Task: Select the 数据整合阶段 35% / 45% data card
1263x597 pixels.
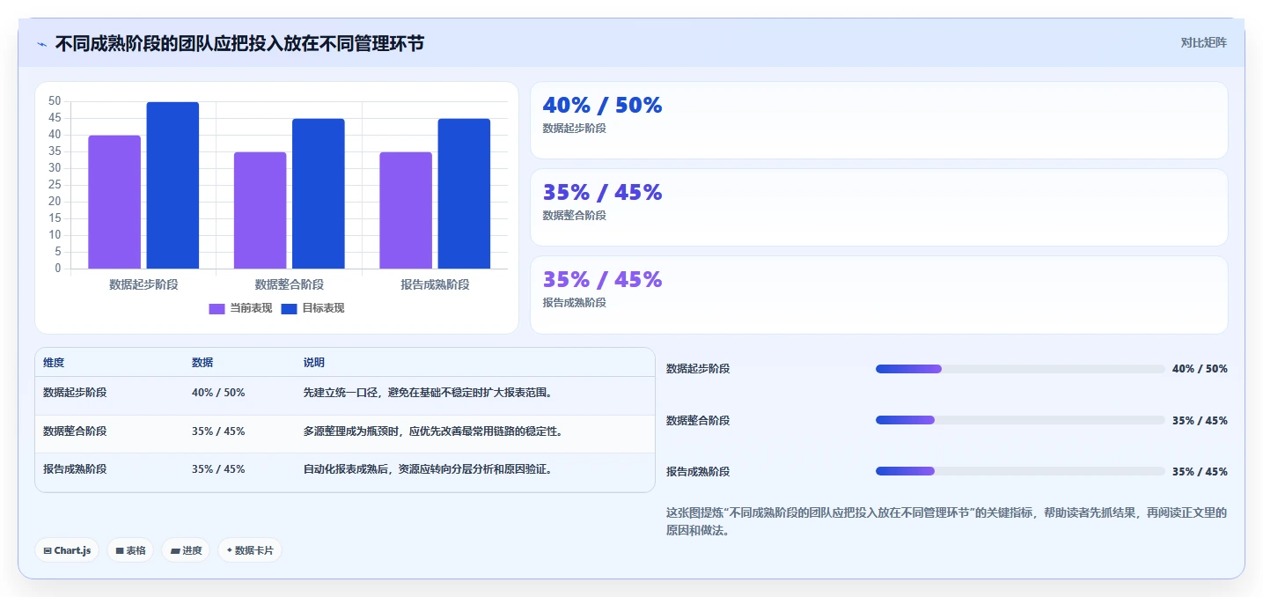Action: point(878,207)
